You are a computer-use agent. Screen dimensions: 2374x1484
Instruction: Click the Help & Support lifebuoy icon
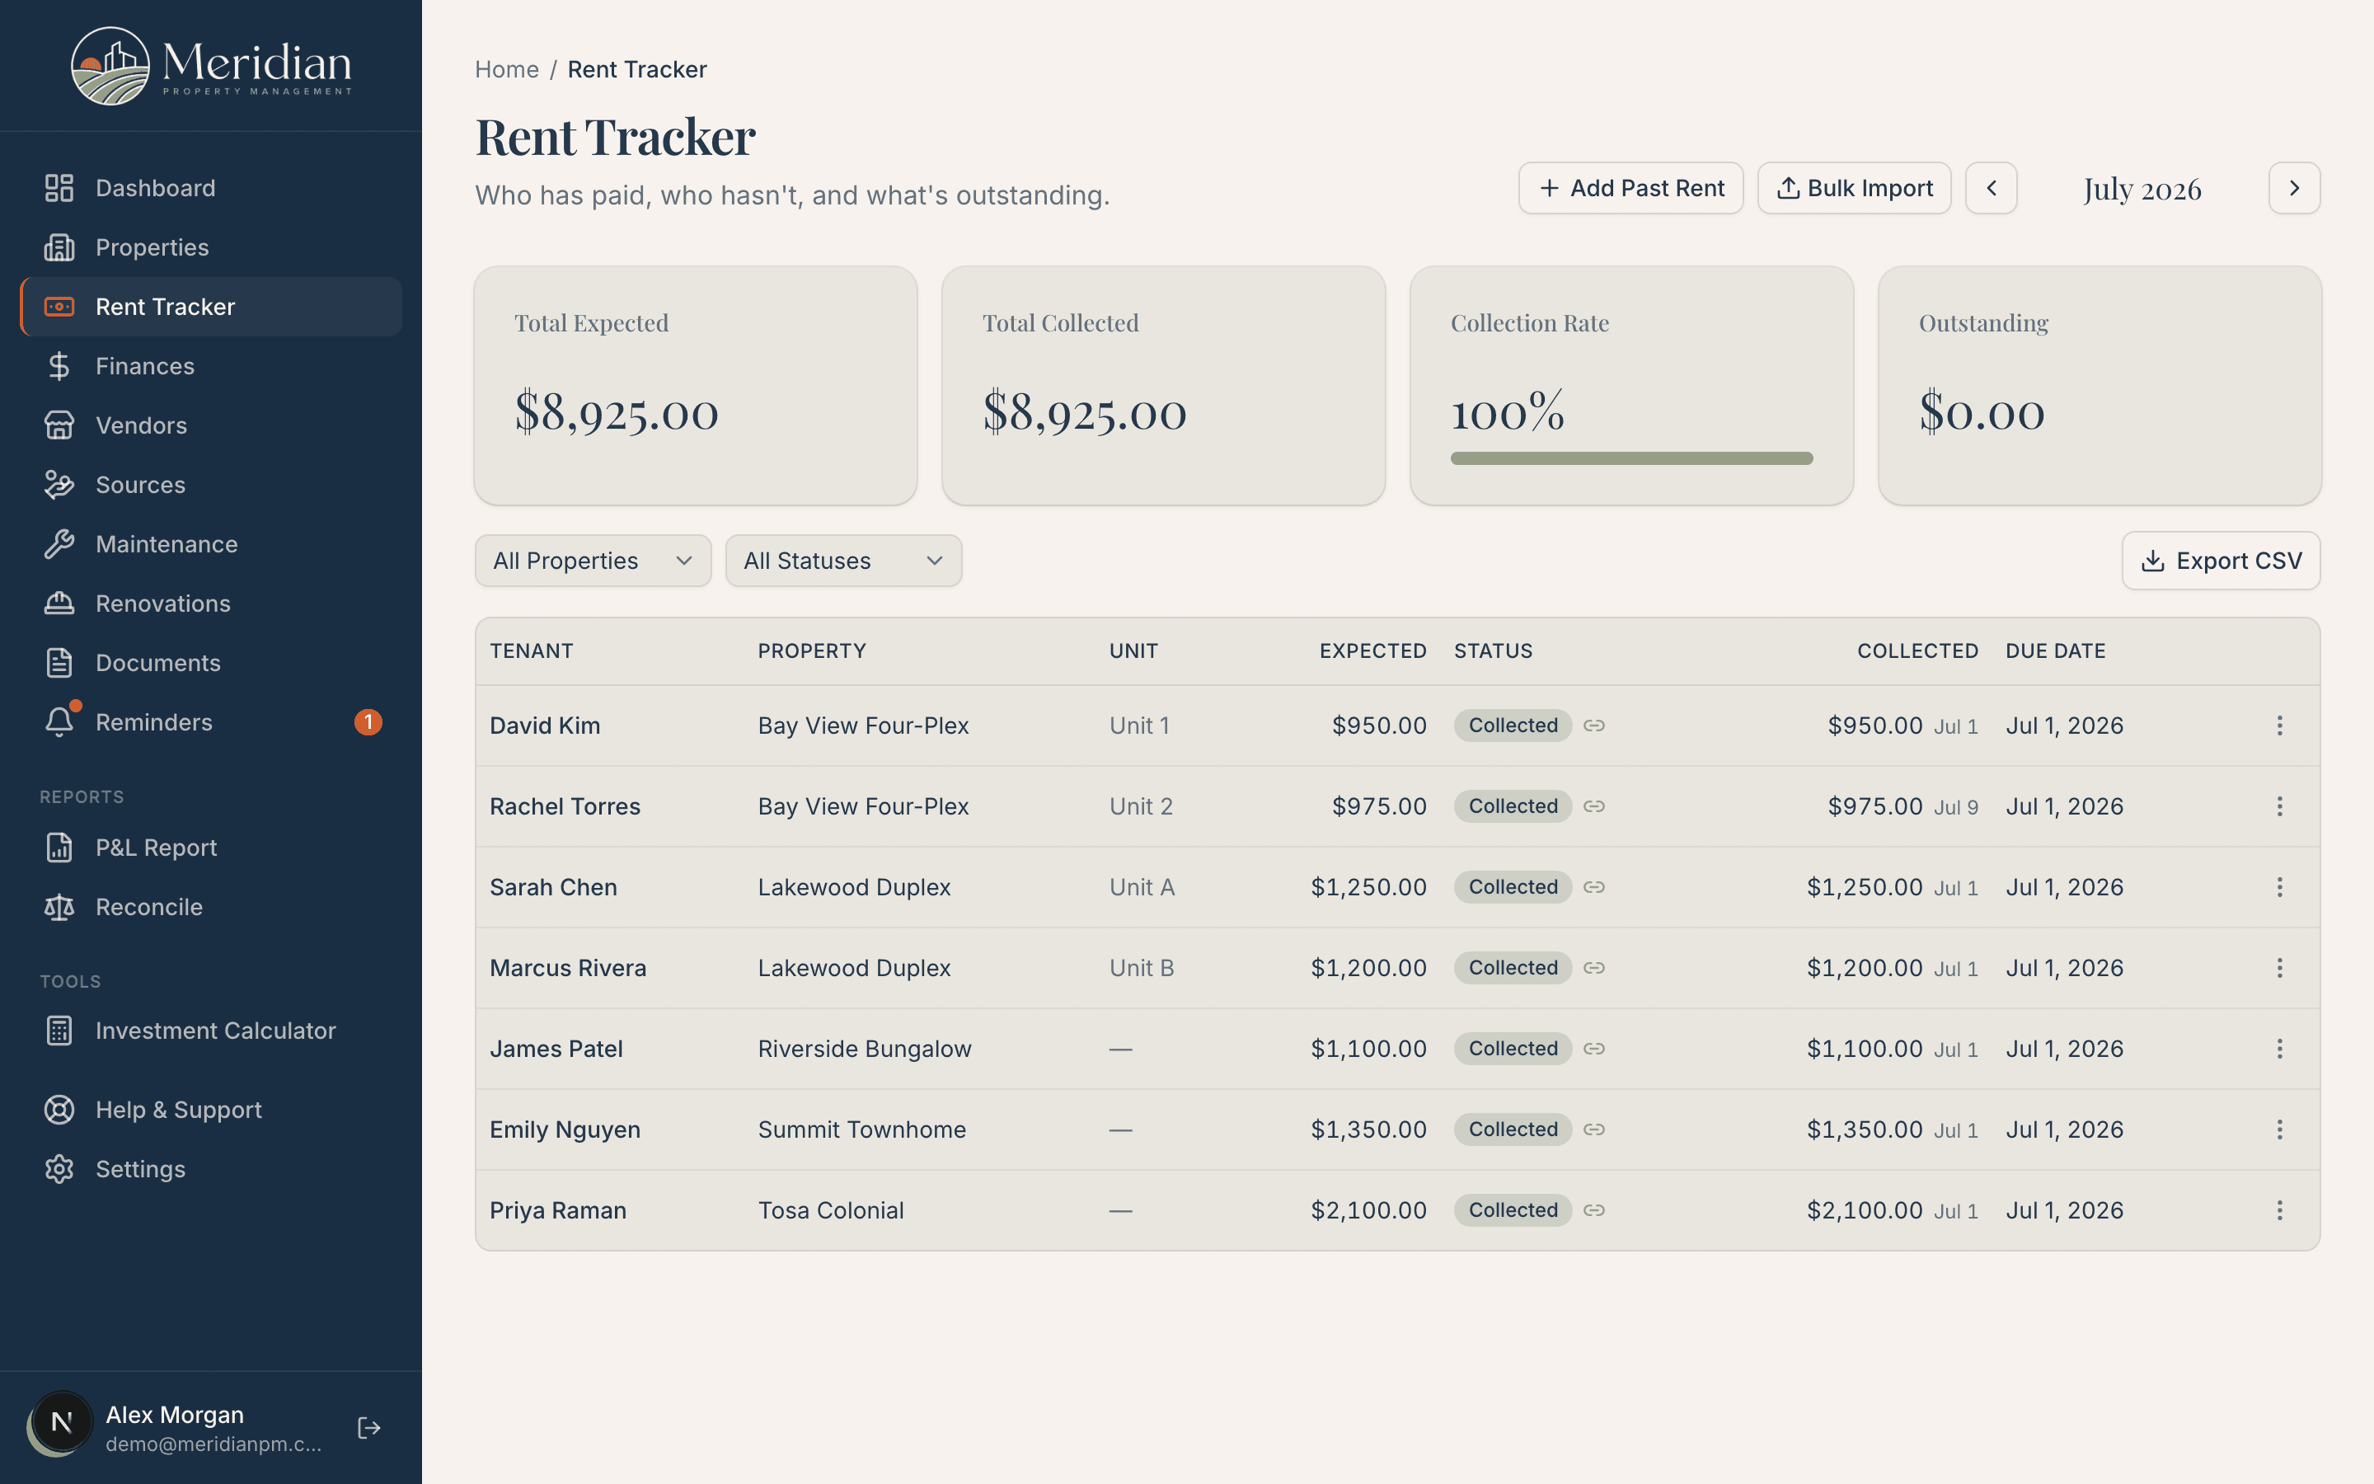[59, 1110]
